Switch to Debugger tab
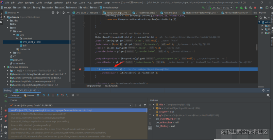The width and height of the screenshot is (273, 140). pos(15,96)
